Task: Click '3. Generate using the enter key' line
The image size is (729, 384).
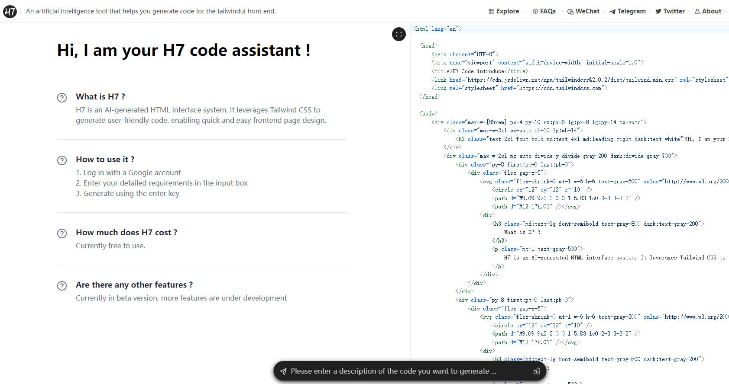Action: (x=127, y=193)
